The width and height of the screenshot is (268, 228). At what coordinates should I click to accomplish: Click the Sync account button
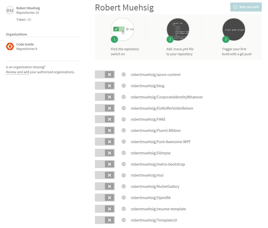click(246, 7)
